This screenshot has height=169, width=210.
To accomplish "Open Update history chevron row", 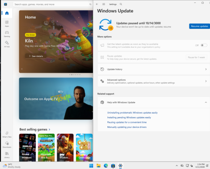I will (154, 69).
